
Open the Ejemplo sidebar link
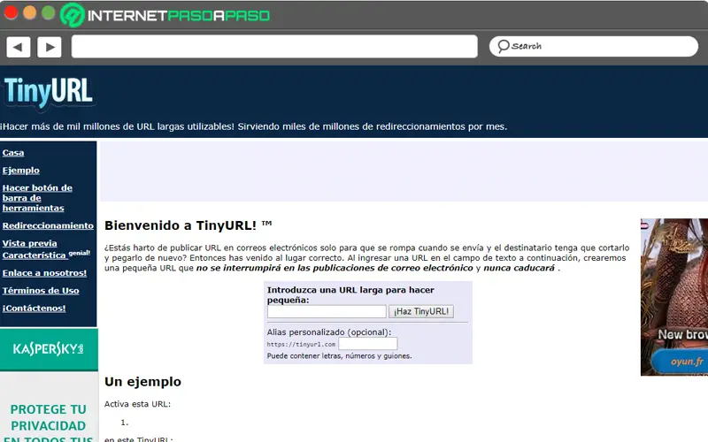click(20, 171)
